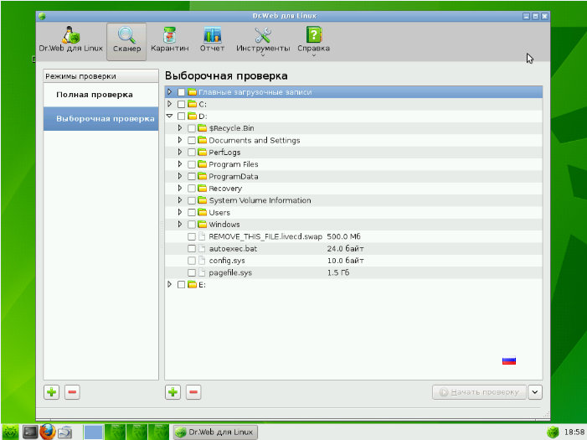Tick the REMOVE_THIS_FILE.livecd.swap checkbox
The width and height of the screenshot is (587, 440).
(192, 236)
